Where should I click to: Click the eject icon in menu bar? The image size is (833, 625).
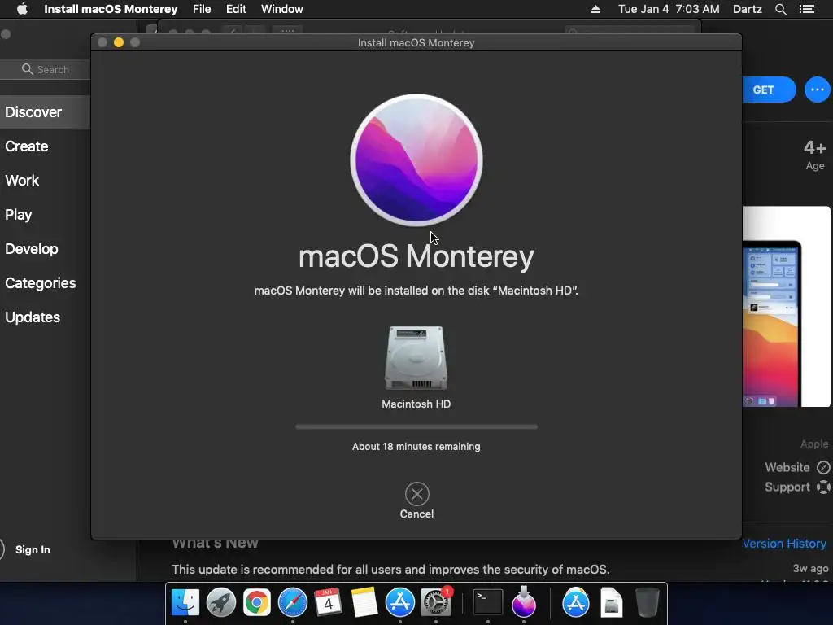[596, 9]
